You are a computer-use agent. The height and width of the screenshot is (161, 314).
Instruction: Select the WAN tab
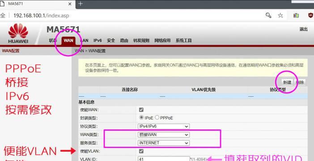pyautogui.click(x=68, y=41)
